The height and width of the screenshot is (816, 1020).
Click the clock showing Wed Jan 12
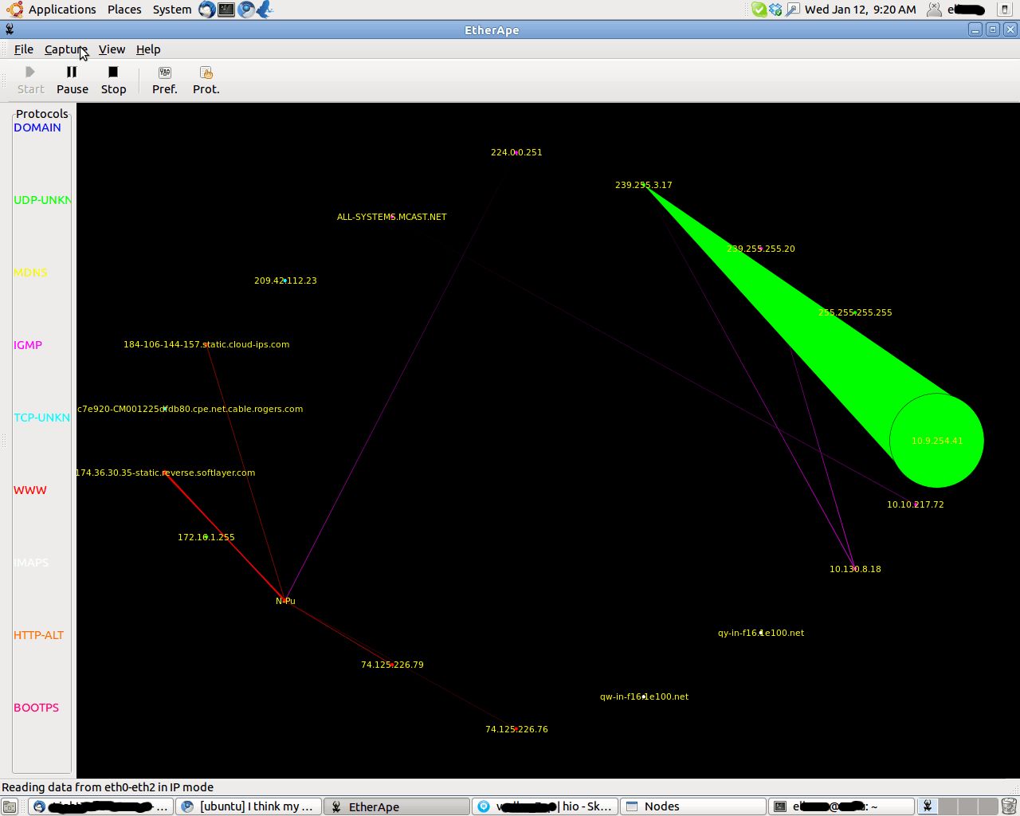point(861,10)
